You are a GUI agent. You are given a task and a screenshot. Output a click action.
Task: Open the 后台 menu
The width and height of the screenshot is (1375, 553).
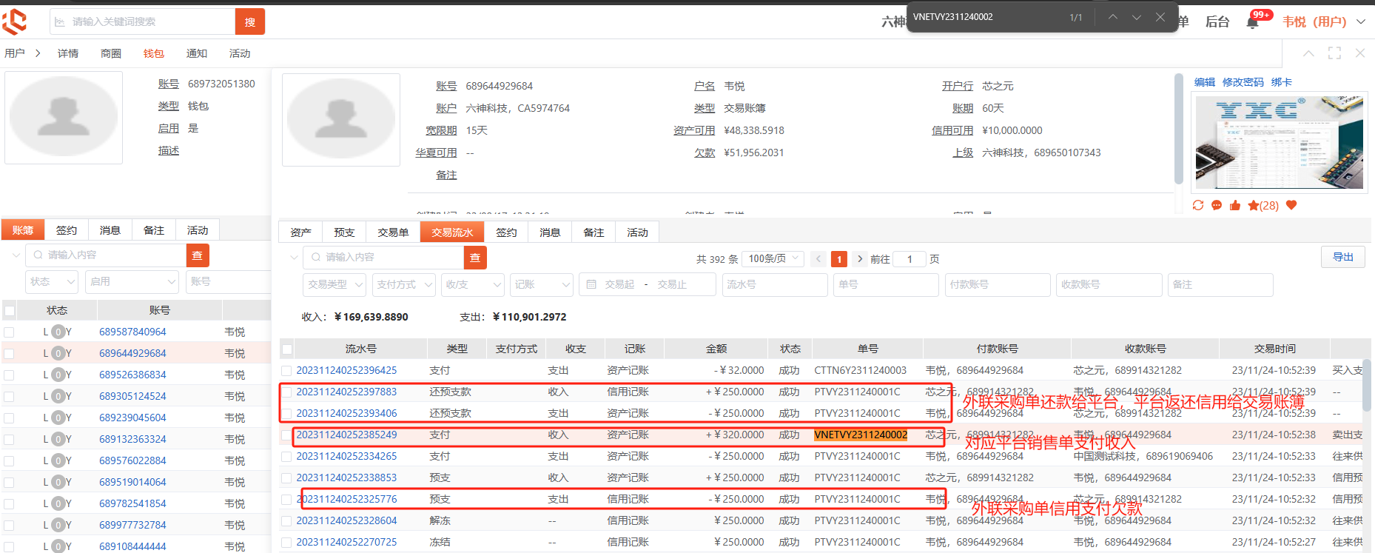[x=1217, y=22]
